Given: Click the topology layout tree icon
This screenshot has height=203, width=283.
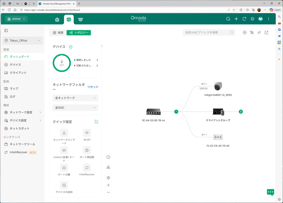Looking at the screenshot, I should 108,167.
